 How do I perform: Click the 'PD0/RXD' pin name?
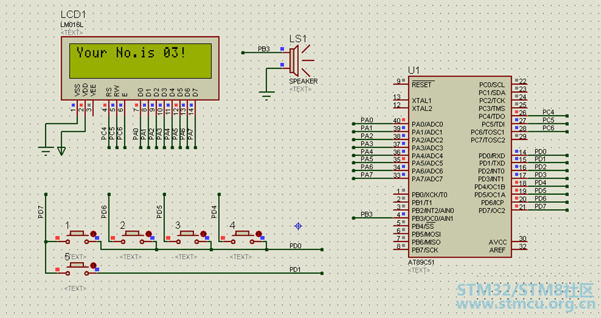(x=492, y=156)
